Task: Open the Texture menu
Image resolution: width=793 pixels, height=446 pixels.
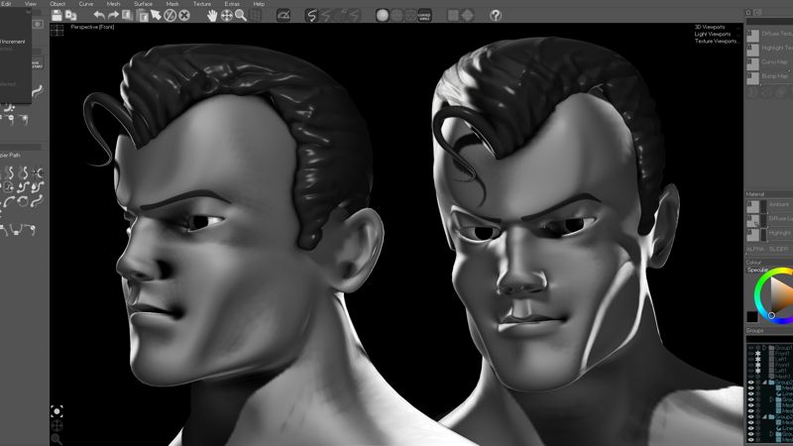Action: tap(202, 4)
